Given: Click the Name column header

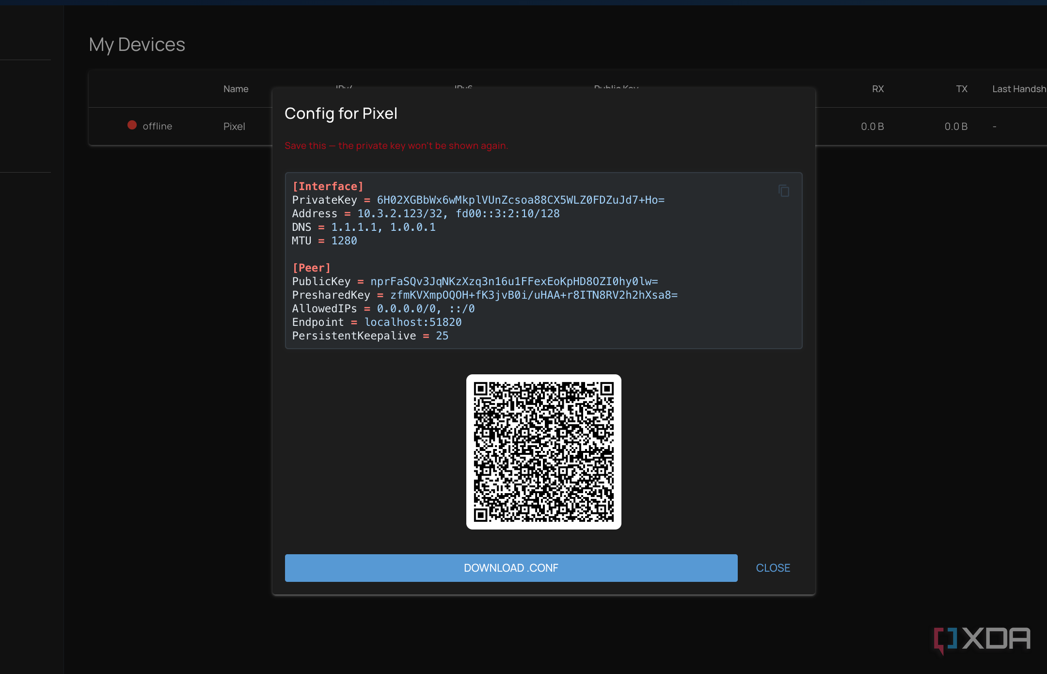Looking at the screenshot, I should click(x=236, y=89).
